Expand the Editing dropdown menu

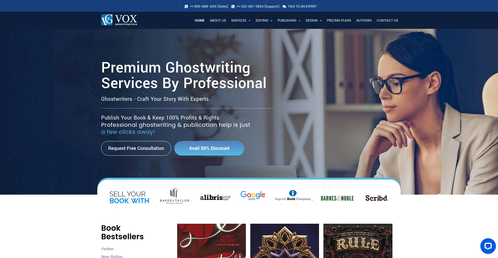coord(264,21)
